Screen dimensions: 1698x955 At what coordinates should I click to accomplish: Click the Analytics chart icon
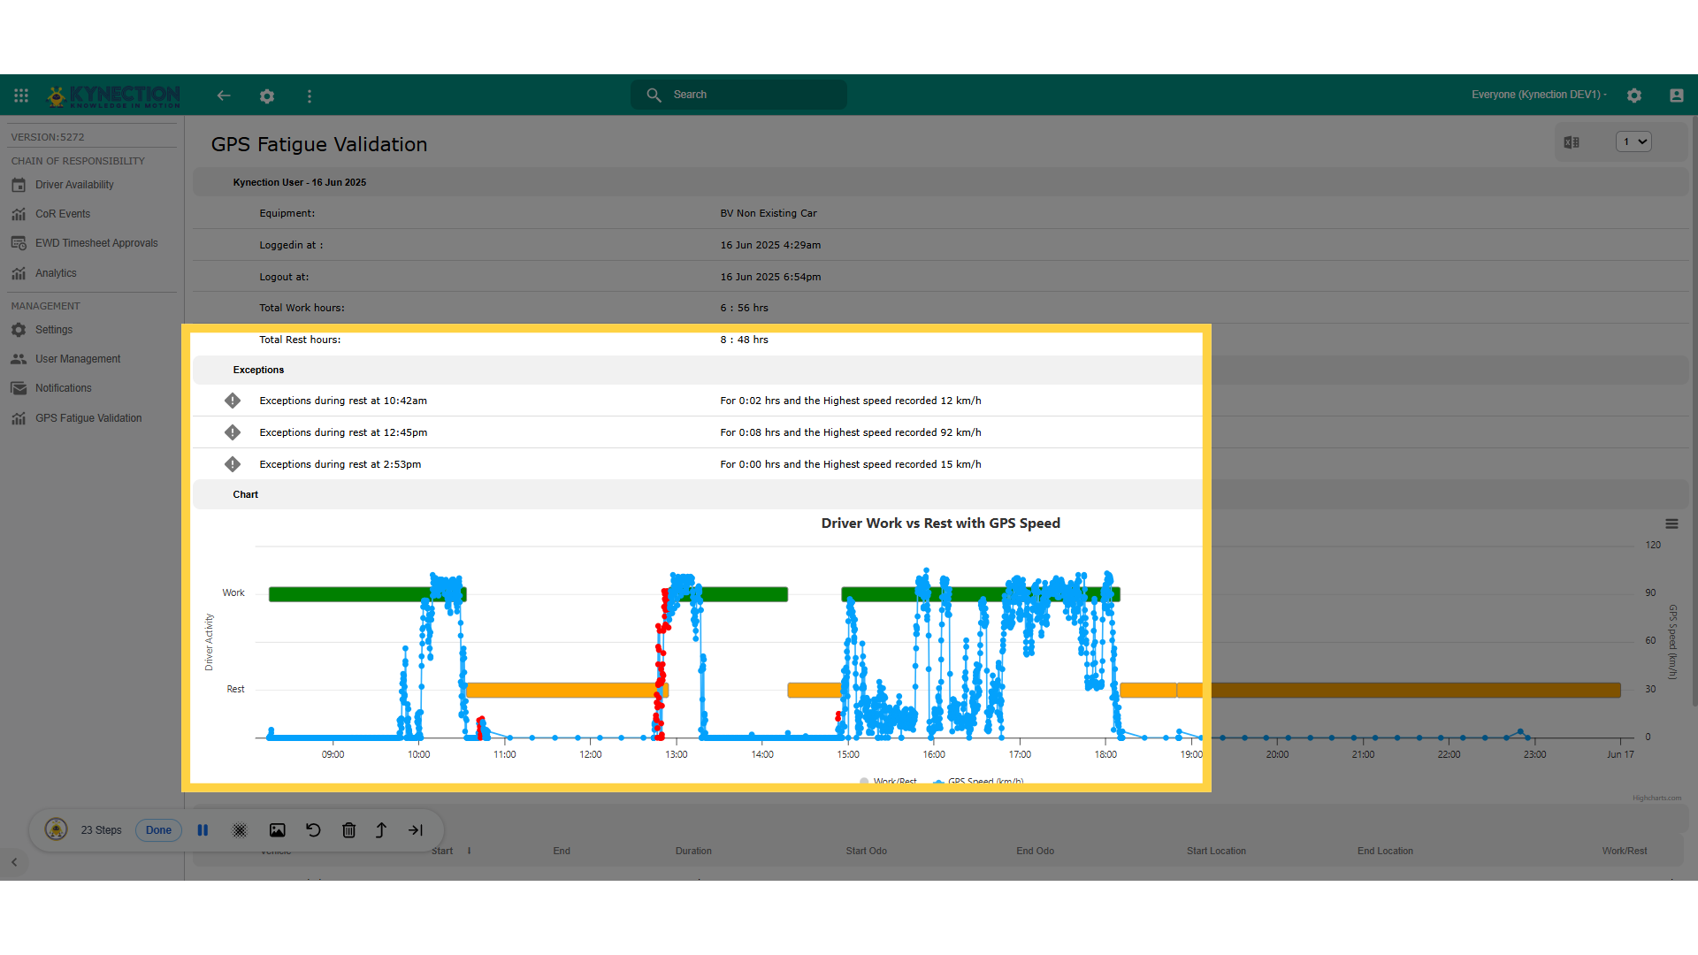(19, 273)
